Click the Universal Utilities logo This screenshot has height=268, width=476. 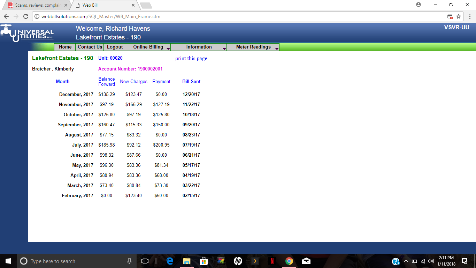[x=27, y=33]
